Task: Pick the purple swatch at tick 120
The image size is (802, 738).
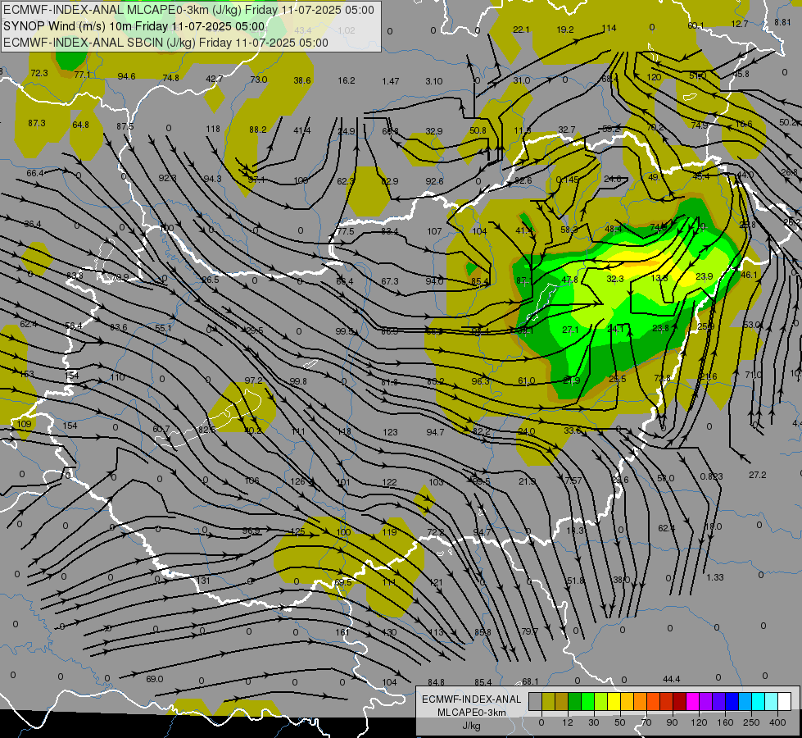Action: pyautogui.click(x=706, y=702)
